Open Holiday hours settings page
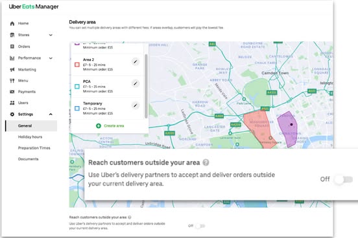 pos(30,137)
